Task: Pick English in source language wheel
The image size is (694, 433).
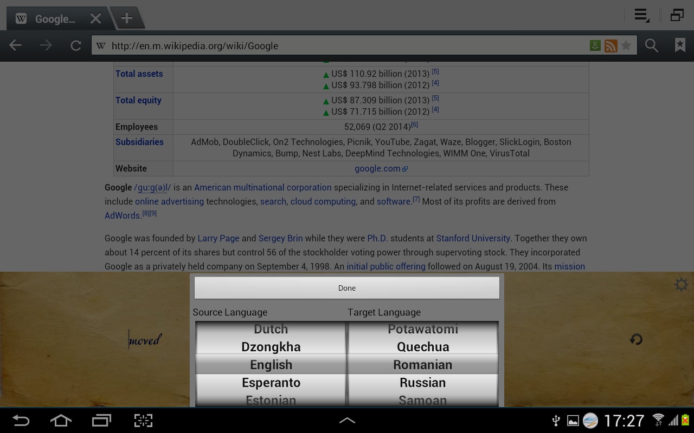Action: pyautogui.click(x=271, y=365)
